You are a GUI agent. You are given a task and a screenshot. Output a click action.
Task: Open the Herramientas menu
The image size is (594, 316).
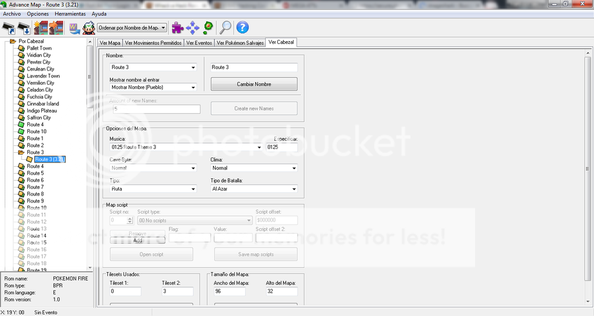[70, 13]
